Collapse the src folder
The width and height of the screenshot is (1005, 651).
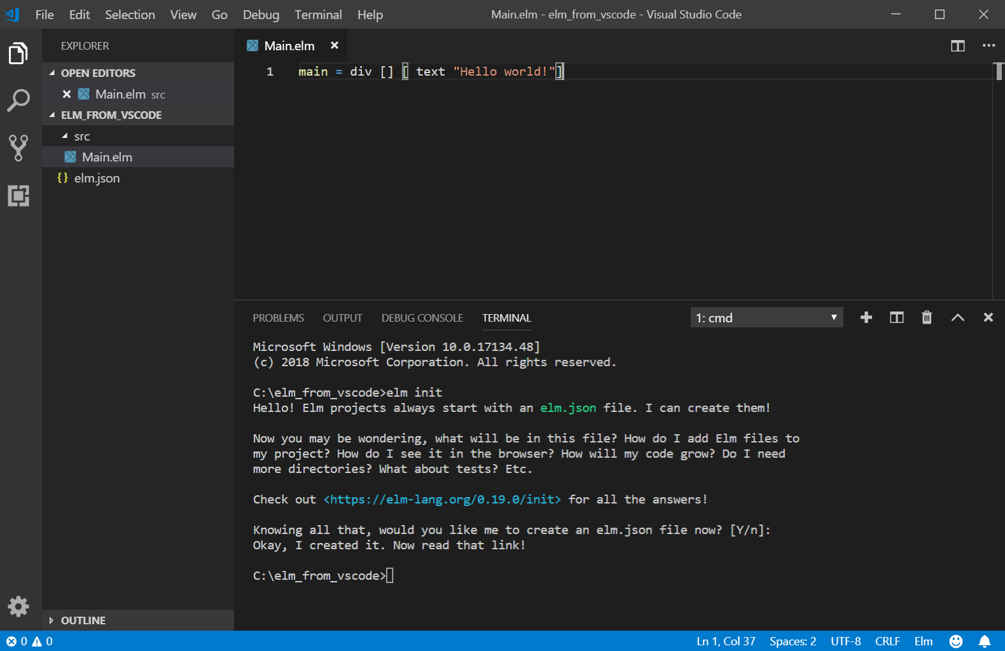pyautogui.click(x=81, y=136)
